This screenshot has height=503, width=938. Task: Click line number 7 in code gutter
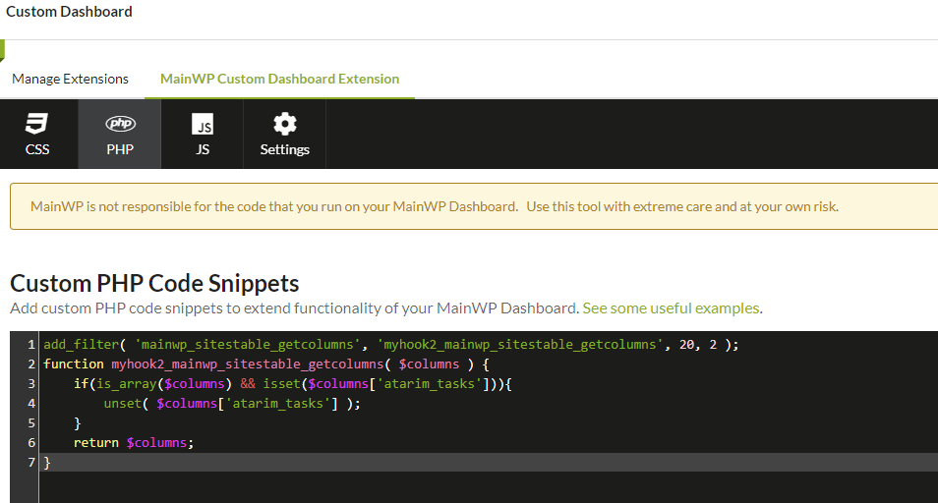(x=31, y=463)
